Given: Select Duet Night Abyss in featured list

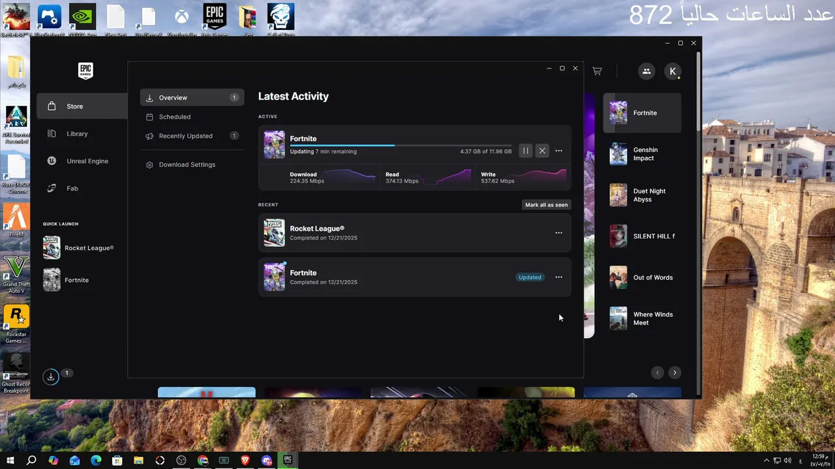Looking at the screenshot, I should [642, 195].
